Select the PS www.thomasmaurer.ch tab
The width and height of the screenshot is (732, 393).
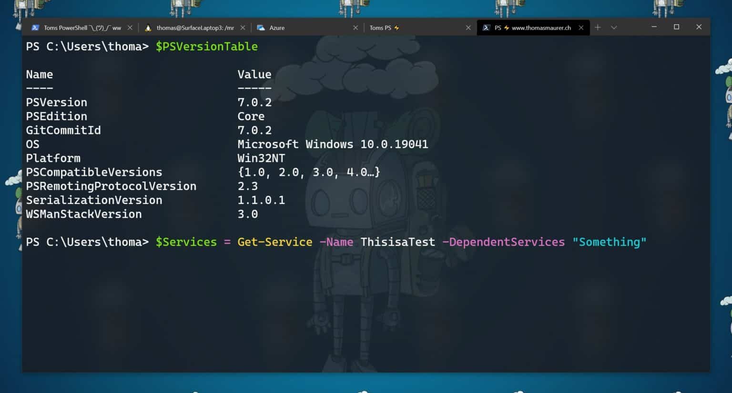coord(533,28)
